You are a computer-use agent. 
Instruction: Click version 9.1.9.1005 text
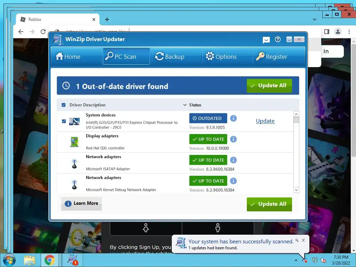[215, 127]
